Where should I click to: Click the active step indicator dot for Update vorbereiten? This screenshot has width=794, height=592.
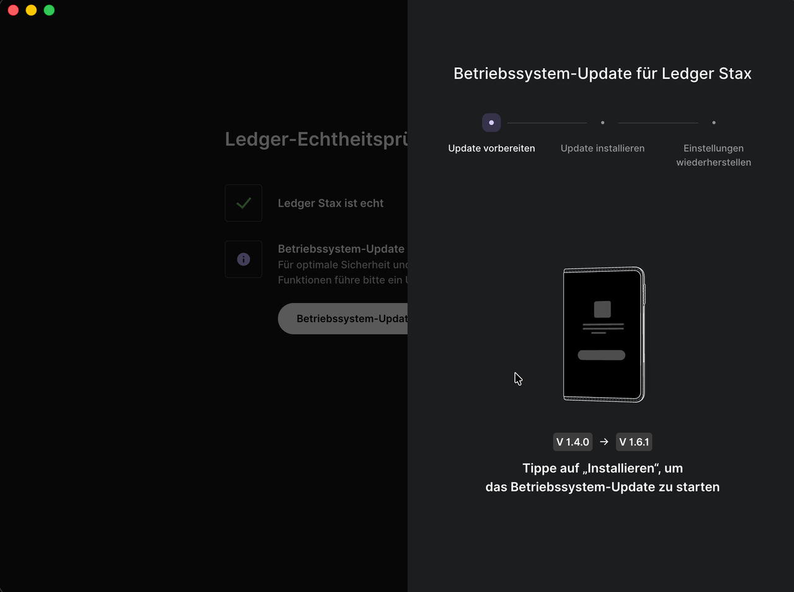pyautogui.click(x=491, y=123)
